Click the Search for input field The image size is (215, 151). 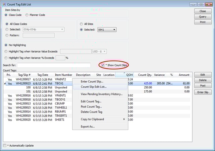click(54, 65)
